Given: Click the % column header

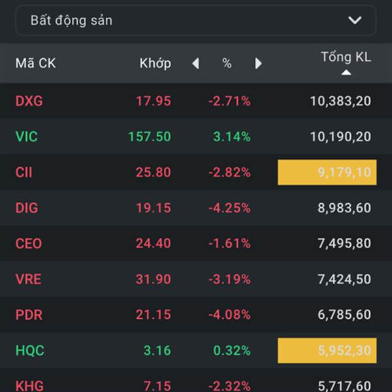Looking at the screenshot, I should (227, 63).
